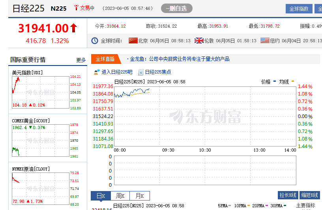The image size is (322, 210).
Task: Click the news document icon beside 日经225焦点
Action: pos(140,72)
